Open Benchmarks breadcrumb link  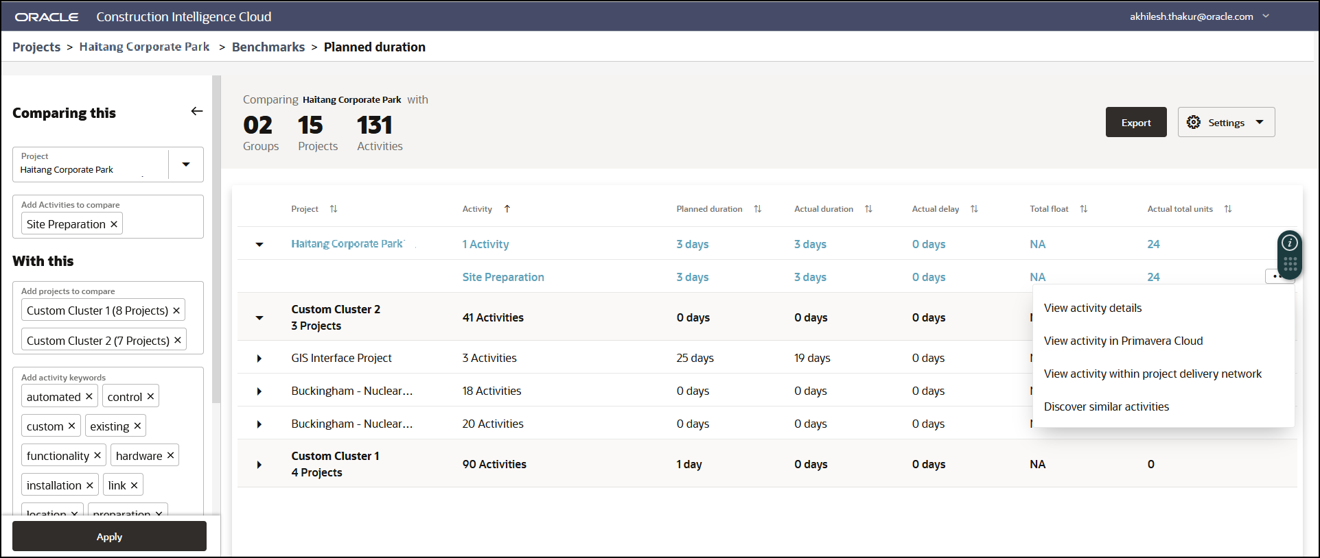(x=268, y=47)
